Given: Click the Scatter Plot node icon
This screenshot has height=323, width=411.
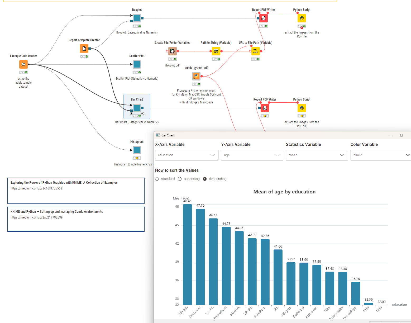Looking at the screenshot, I should coord(137,64).
